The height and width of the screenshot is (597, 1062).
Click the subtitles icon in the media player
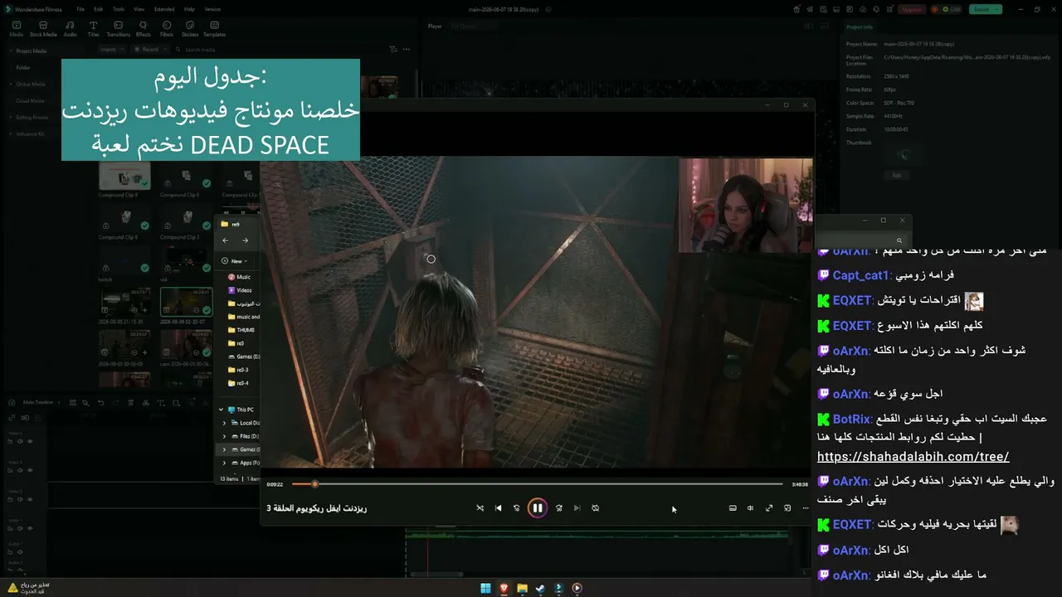click(x=733, y=508)
